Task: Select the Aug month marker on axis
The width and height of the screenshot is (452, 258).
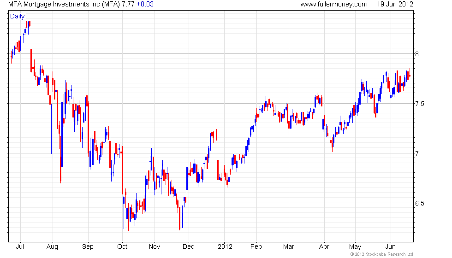Action: click(x=52, y=247)
